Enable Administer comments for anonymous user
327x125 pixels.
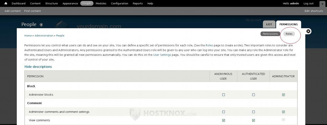224,112
